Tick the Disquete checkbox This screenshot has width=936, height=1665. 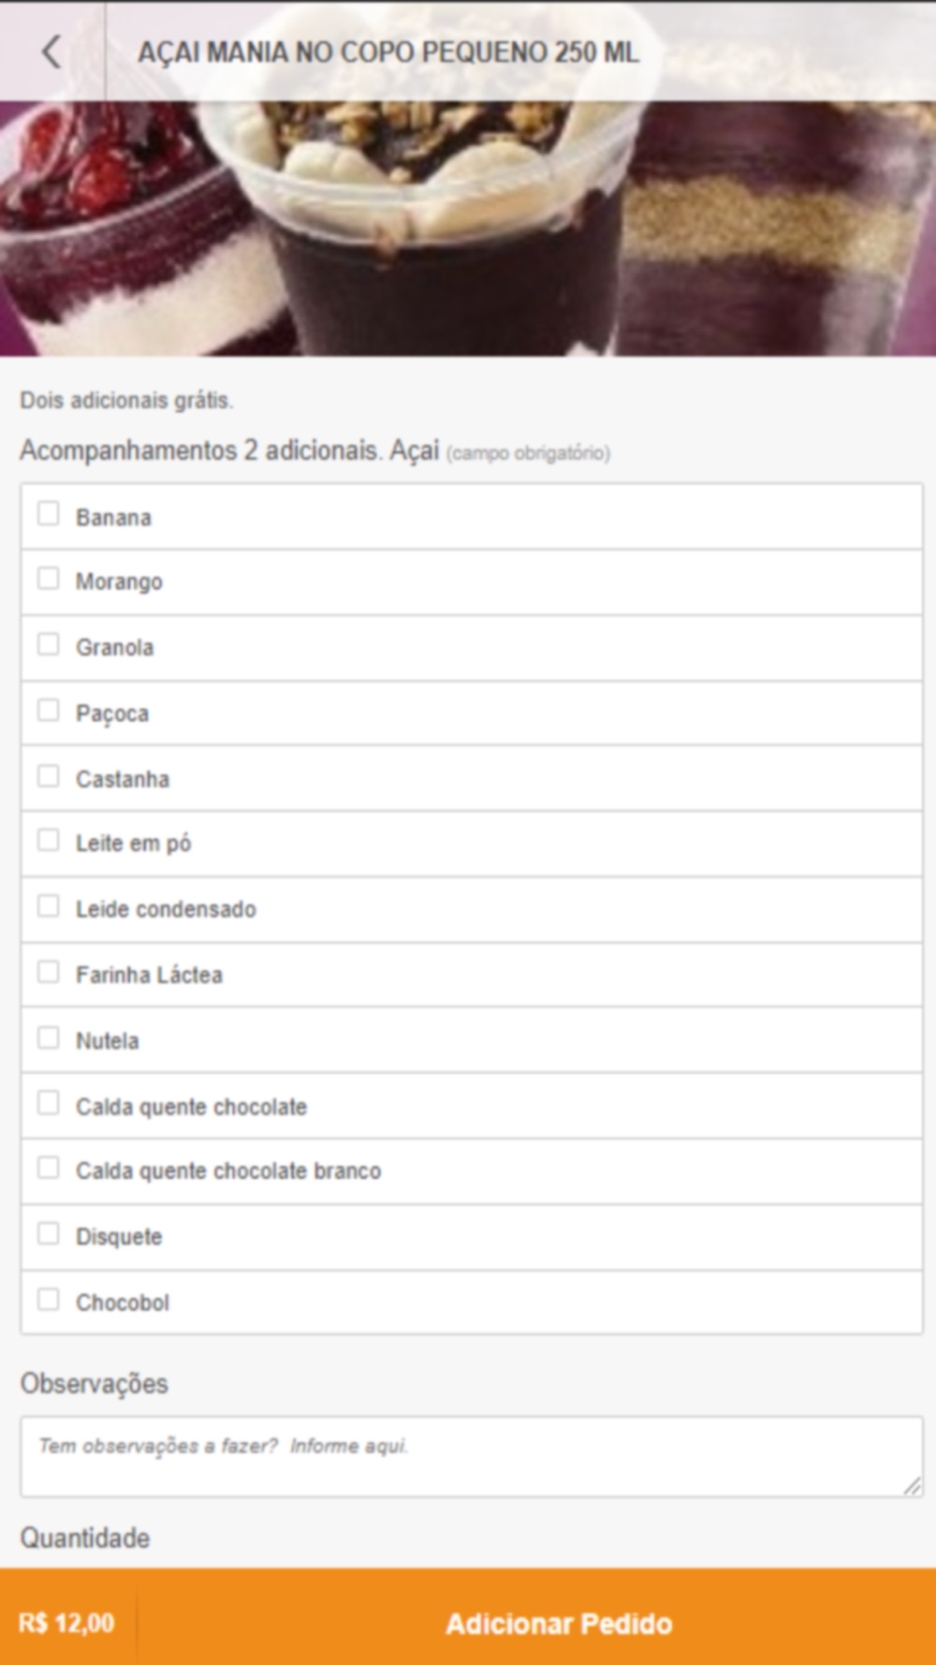pos(49,1233)
